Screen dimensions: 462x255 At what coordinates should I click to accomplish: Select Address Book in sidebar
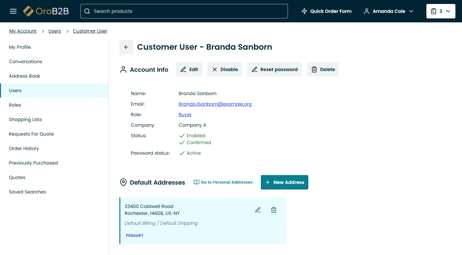(25, 76)
